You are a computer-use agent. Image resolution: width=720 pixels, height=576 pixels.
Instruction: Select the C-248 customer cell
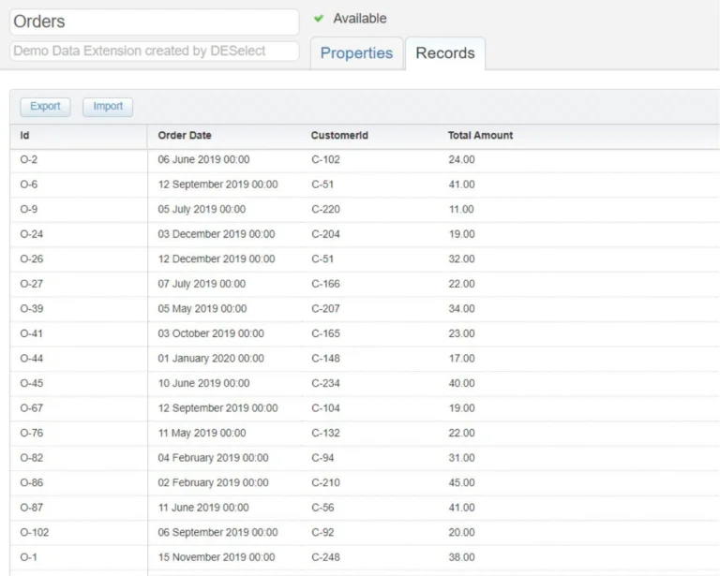pyautogui.click(x=327, y=557)
